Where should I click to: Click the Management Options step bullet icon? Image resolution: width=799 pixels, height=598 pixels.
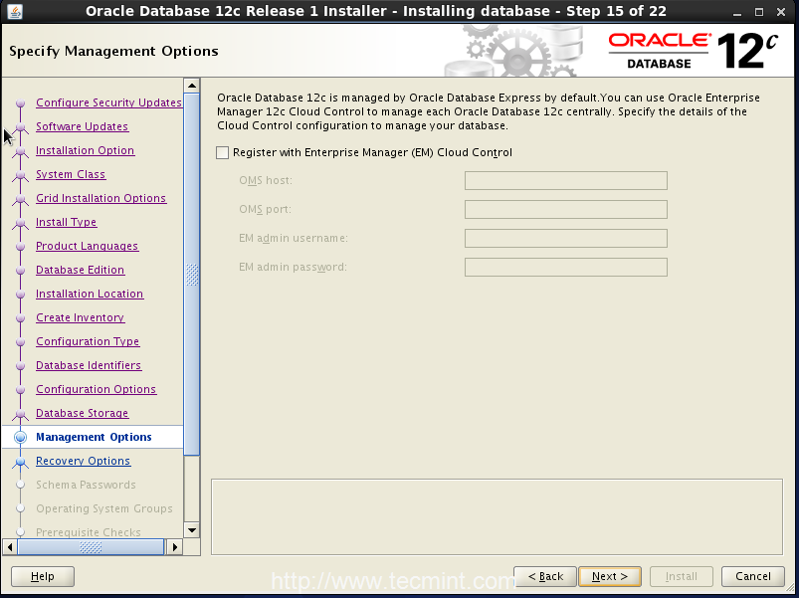click(x=20, y=437)
